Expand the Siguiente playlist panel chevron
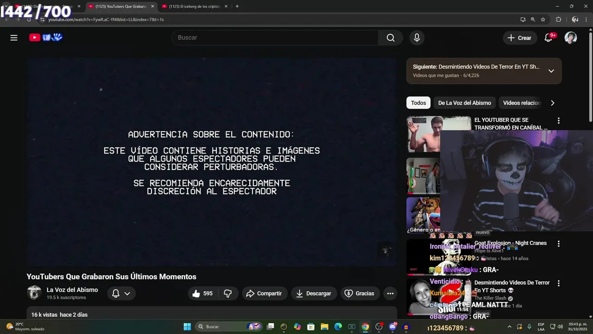The height and width of the screenshot is (334, 593). (x=551, y=71)
